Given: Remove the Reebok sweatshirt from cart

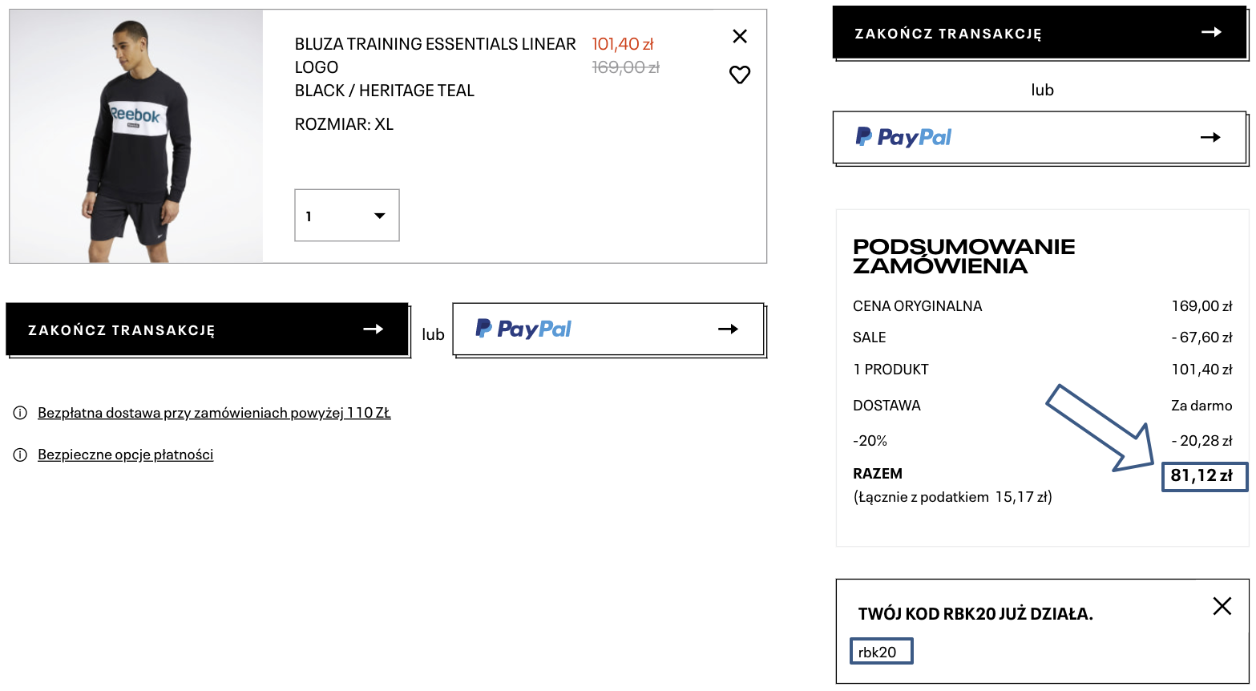Looking at the screenshot, I should [740, 36].
